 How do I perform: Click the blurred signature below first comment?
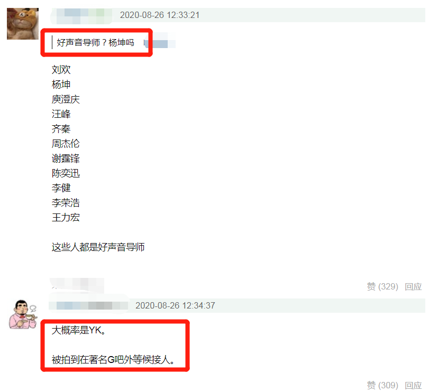(x=77, y=285)
